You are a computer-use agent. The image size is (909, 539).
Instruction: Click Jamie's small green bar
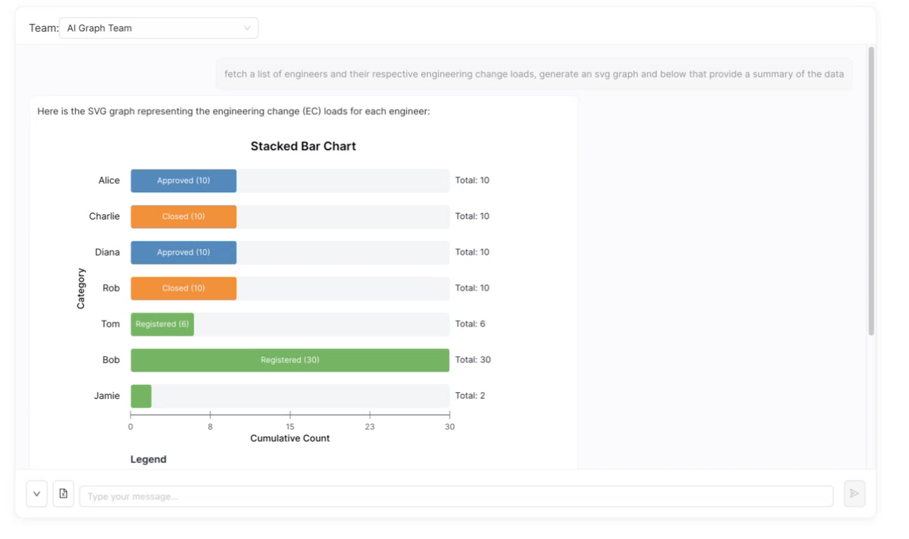click(141, 396)
